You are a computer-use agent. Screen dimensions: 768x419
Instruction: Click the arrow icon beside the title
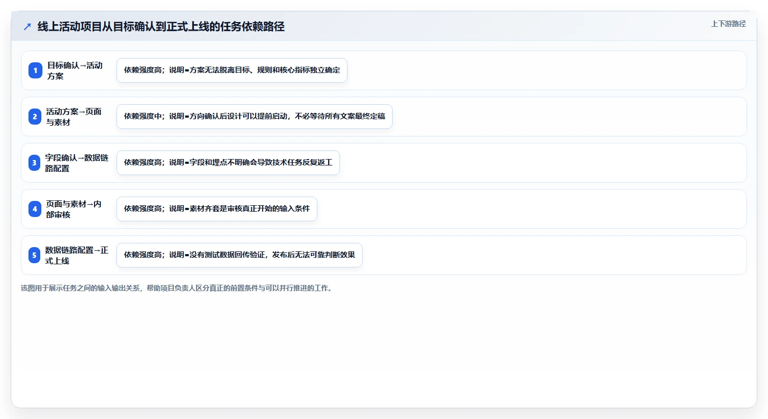pyautogui.click(x=27, y=27)
